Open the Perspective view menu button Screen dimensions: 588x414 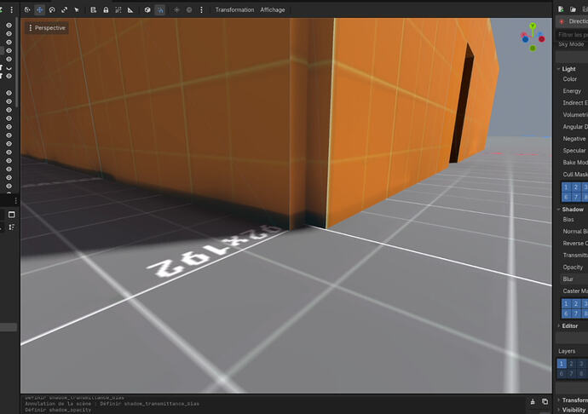tap(47, 28)
